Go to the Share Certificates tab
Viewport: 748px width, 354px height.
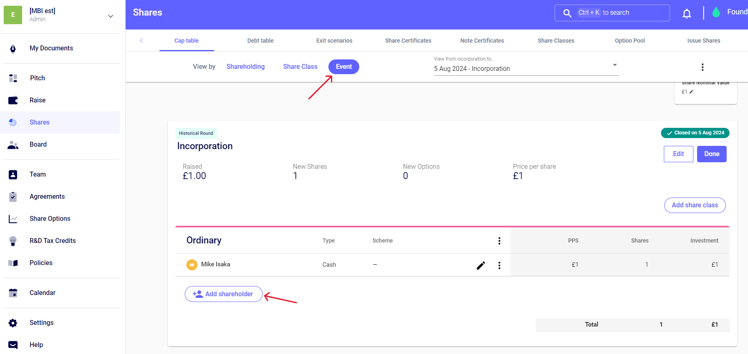408,41
